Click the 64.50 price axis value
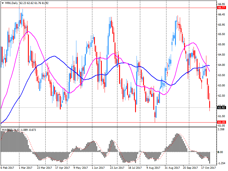 point(221,54)
